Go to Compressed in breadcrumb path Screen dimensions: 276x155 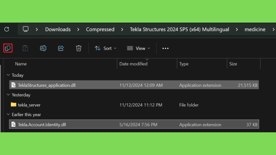[x=100, y=29]
